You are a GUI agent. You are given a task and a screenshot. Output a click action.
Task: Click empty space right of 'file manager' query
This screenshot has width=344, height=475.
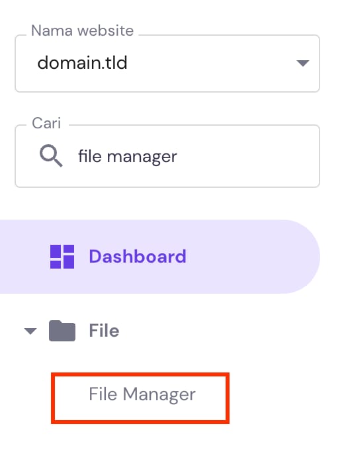245,157
